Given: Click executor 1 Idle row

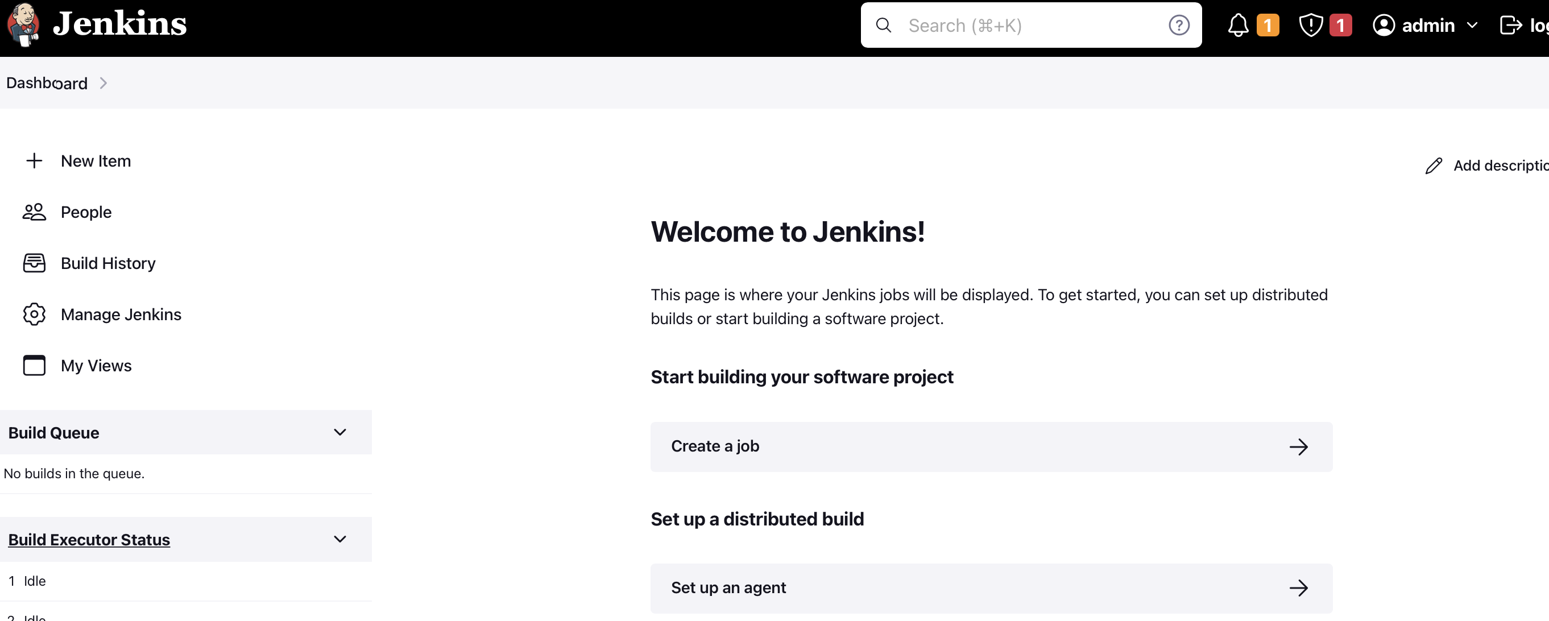Looking at the screenshot, I should [x=186, y=581].
